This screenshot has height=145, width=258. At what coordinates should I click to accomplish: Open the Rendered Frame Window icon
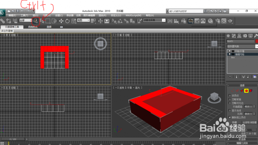224,21
